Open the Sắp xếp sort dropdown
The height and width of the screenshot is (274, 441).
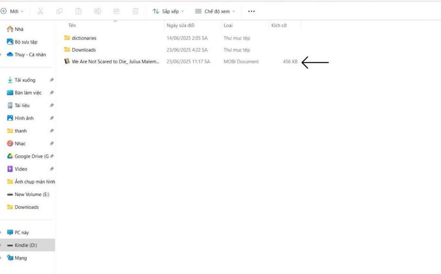(168, 11)
